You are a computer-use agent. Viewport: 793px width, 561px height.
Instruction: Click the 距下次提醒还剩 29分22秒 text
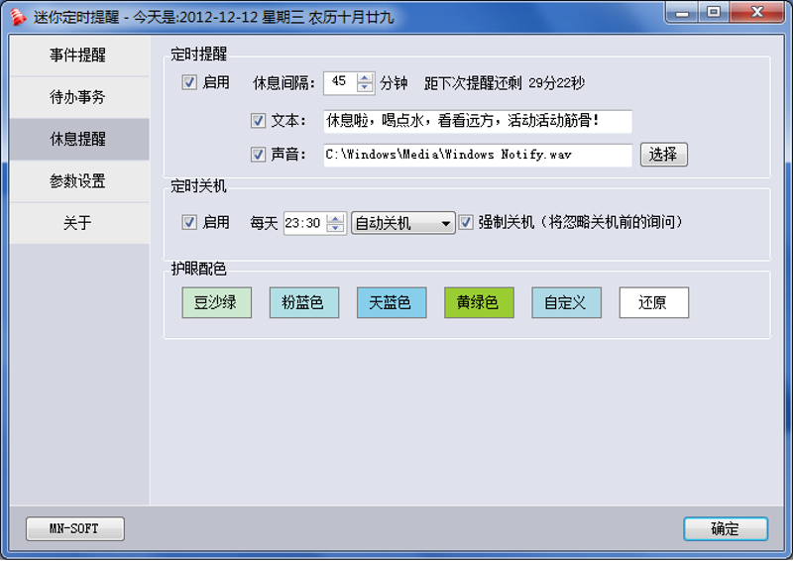505,83
